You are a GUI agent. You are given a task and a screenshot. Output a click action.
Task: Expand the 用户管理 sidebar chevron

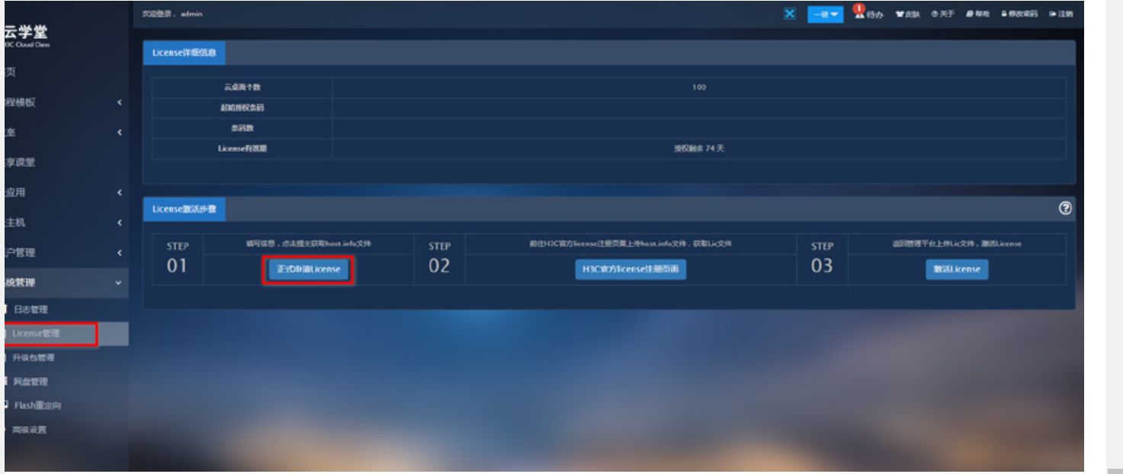pos(119,253)
